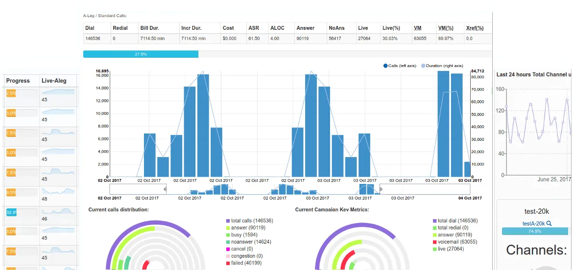Screen dimensions: 574x270
Task: Grab the right handle of the chart range selector
Action: click(x=381, y=189)
